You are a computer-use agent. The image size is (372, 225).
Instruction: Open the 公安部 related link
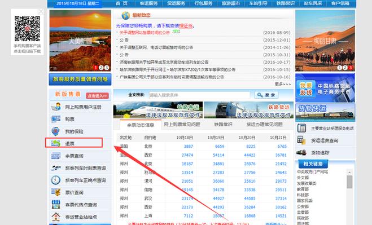303,206
